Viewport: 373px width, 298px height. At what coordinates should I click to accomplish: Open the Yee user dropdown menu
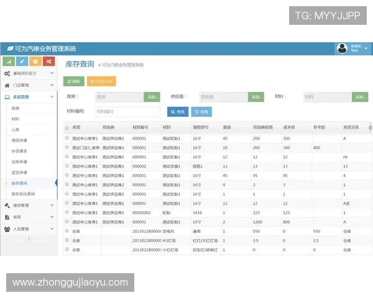point(358,48)
